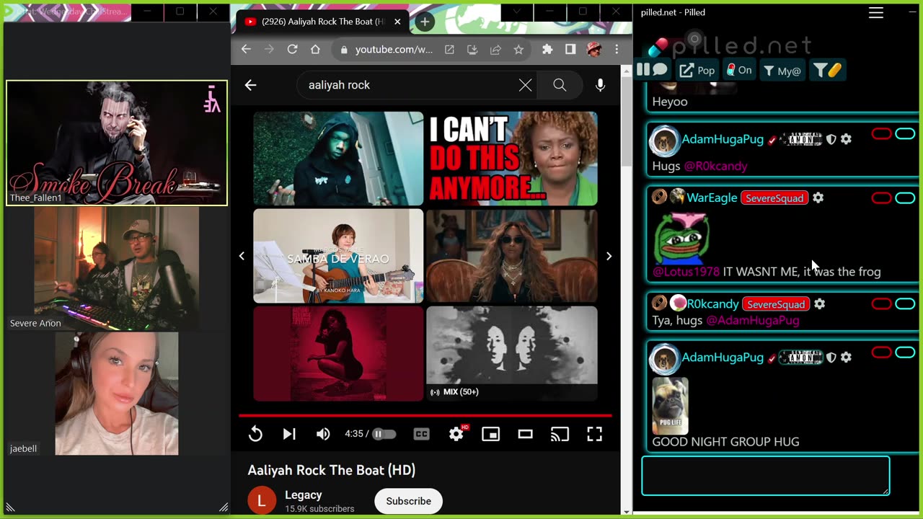923x519 pixels.
Task: Toggle the Pilled 'On' switch
Action: [738, 70]
